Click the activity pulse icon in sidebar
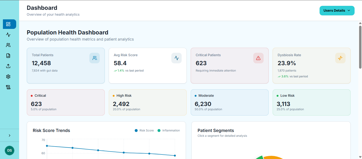The height and width of the screenshot is (159, 362). coord(8,35)
